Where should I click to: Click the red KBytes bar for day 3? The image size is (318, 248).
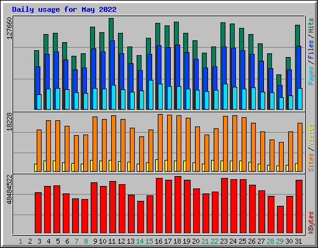(38, 213)
